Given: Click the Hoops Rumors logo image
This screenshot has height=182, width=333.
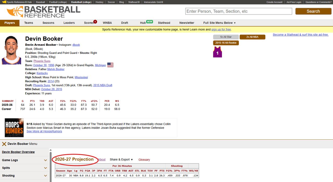Looking at the screenshot, I should (14, 128).
